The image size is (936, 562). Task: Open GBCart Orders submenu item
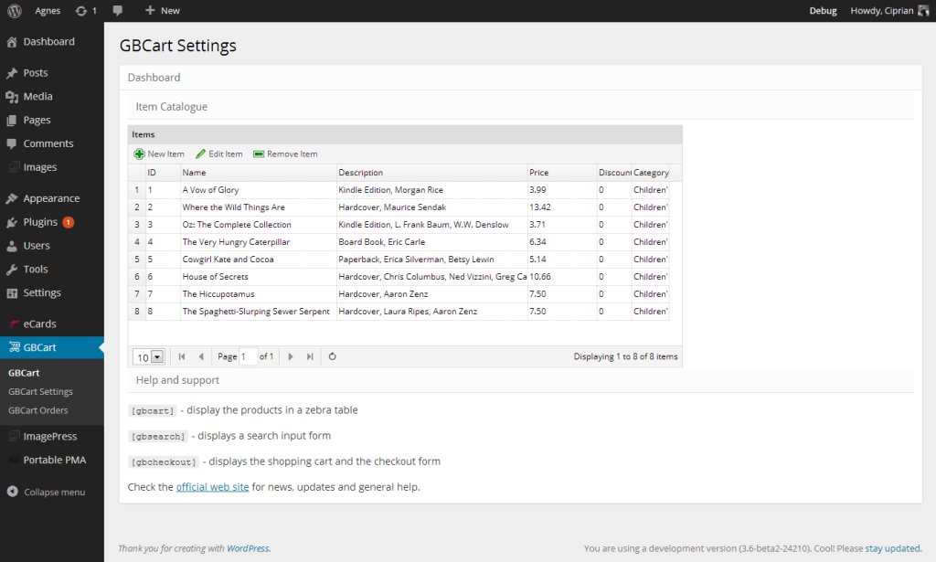click(38, 410)
